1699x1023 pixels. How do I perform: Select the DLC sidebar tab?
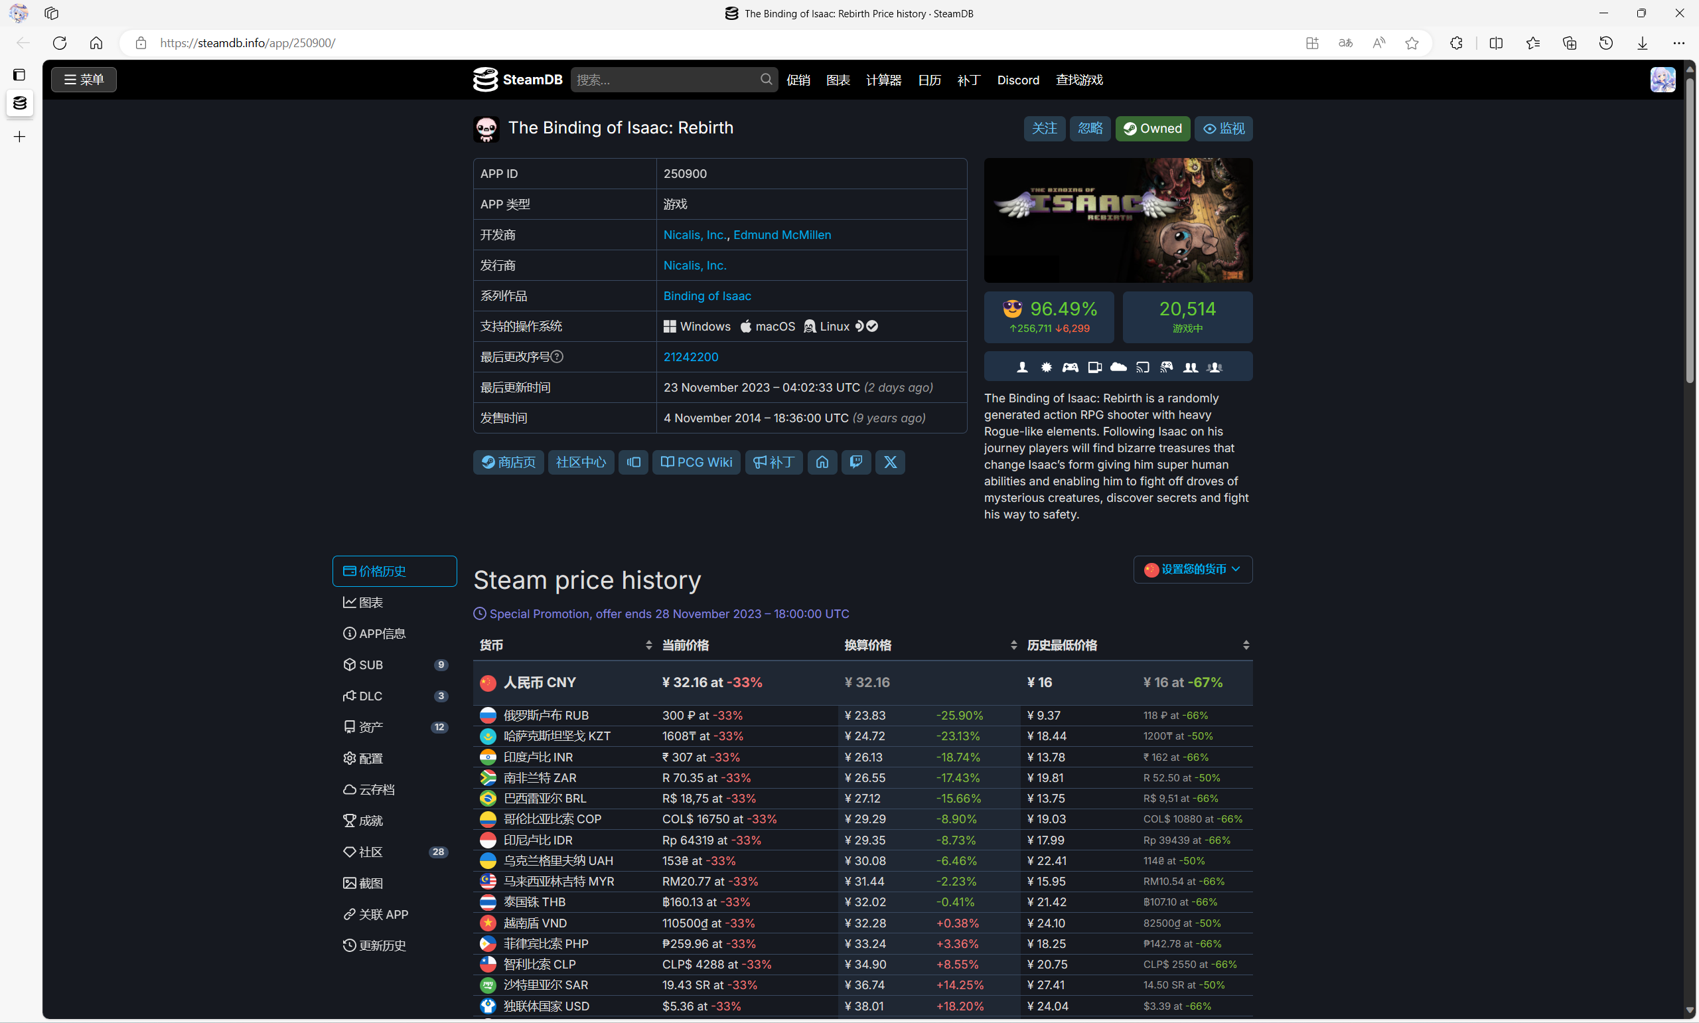pos(395,696)
